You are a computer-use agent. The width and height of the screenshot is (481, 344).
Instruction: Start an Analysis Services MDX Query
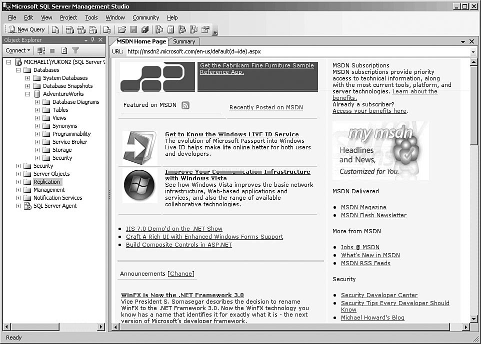point(70,29)
